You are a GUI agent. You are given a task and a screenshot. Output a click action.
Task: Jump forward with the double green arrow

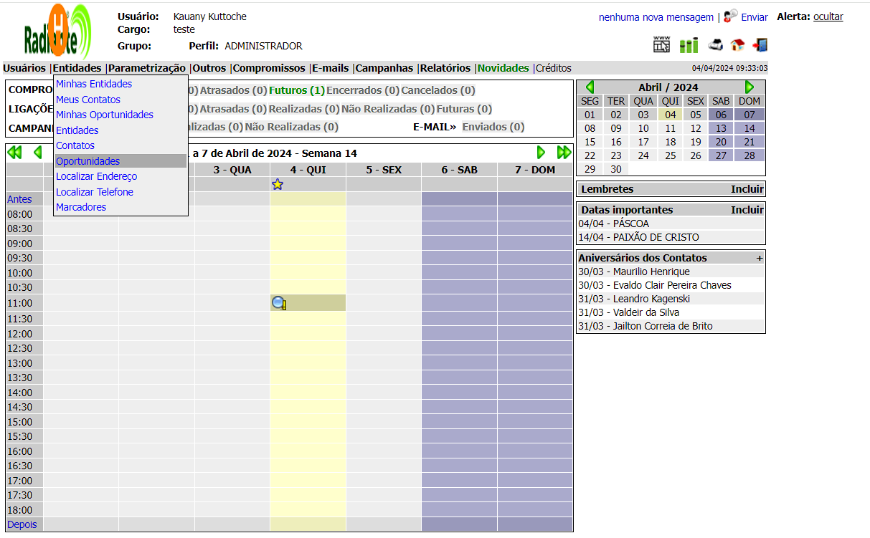point(564,153)
